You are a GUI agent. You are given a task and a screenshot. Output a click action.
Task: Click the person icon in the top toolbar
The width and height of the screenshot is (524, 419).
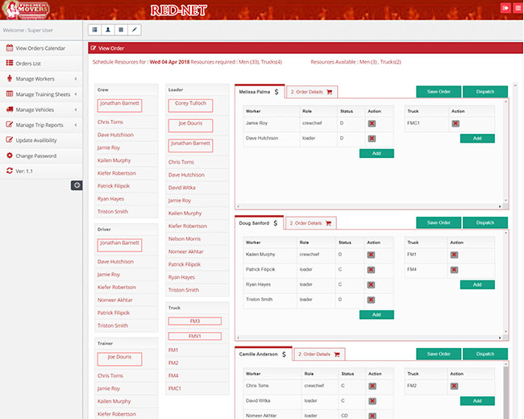(108, 30)
